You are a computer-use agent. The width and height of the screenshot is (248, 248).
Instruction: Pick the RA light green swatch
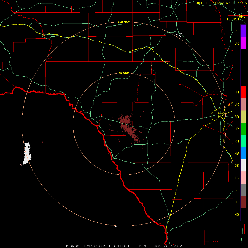point(243,141)
